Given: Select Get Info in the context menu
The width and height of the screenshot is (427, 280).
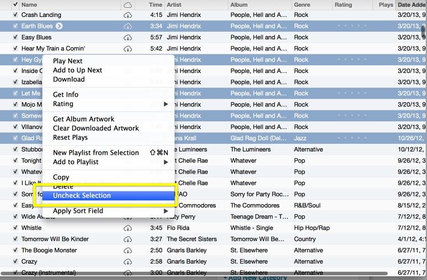Looking at the screenshot, I should tap(66, 95).
